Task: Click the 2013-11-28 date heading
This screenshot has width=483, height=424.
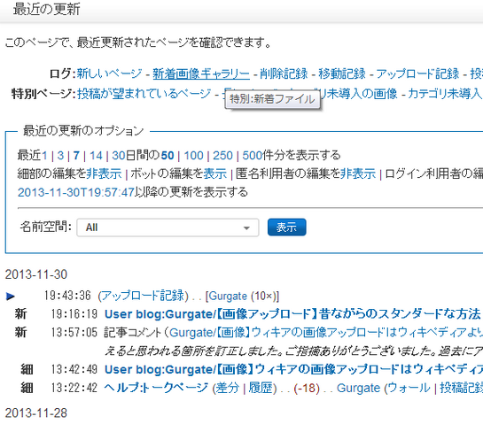Action: [x=36, y=412]
